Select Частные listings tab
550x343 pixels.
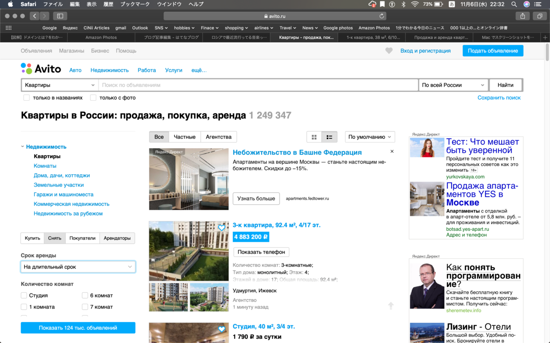185,137
